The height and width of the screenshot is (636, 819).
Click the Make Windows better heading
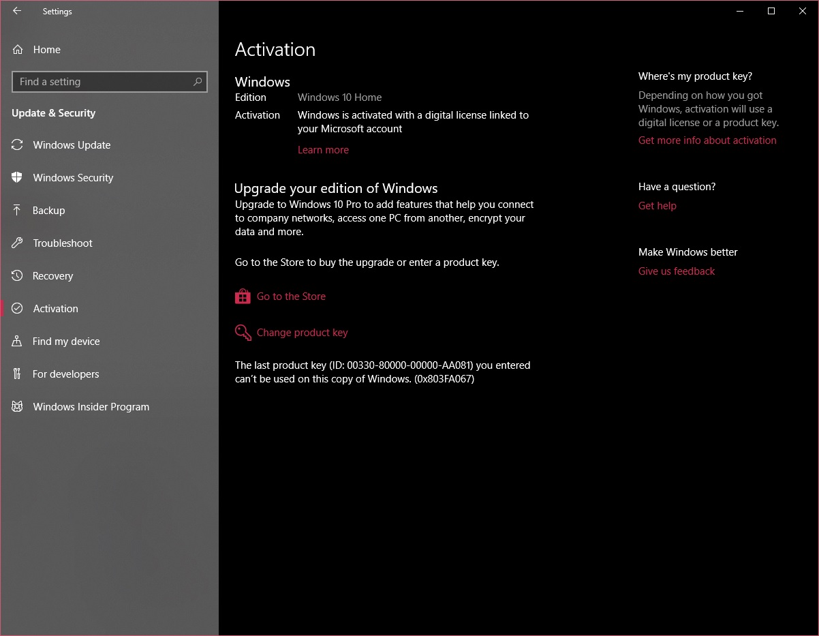(x=688, y=252)
